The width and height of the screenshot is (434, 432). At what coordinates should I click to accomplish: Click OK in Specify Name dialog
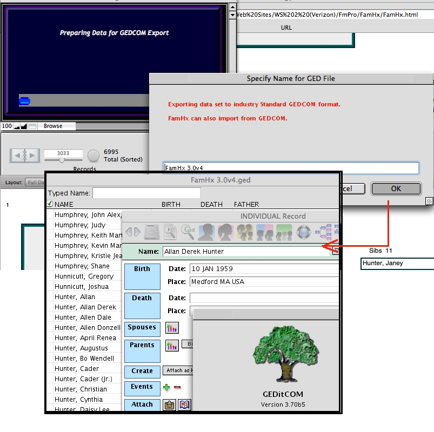click(396, 188)
